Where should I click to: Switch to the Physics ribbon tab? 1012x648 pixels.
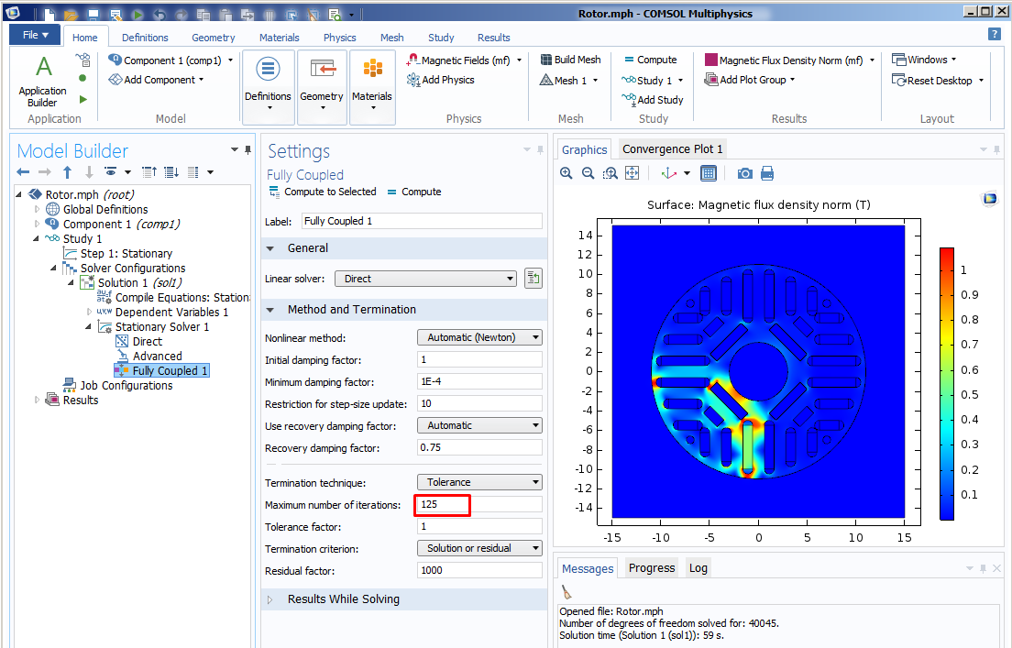pos(339,38)
